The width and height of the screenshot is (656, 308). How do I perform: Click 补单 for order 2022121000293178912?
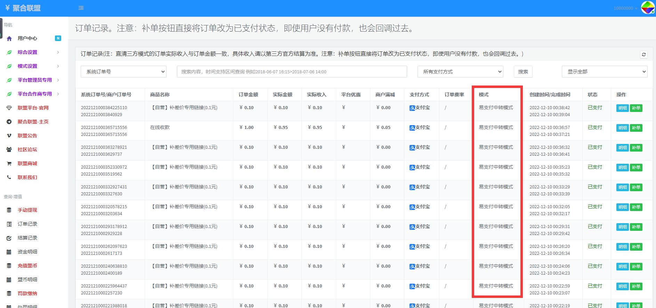(x=636, y=227)
